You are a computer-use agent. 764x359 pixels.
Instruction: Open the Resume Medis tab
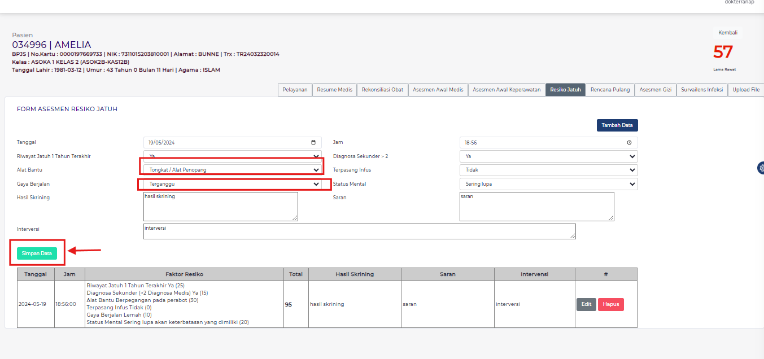[334, 90]
